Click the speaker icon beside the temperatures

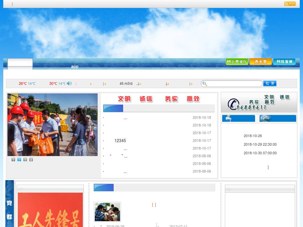coord(69,83)
